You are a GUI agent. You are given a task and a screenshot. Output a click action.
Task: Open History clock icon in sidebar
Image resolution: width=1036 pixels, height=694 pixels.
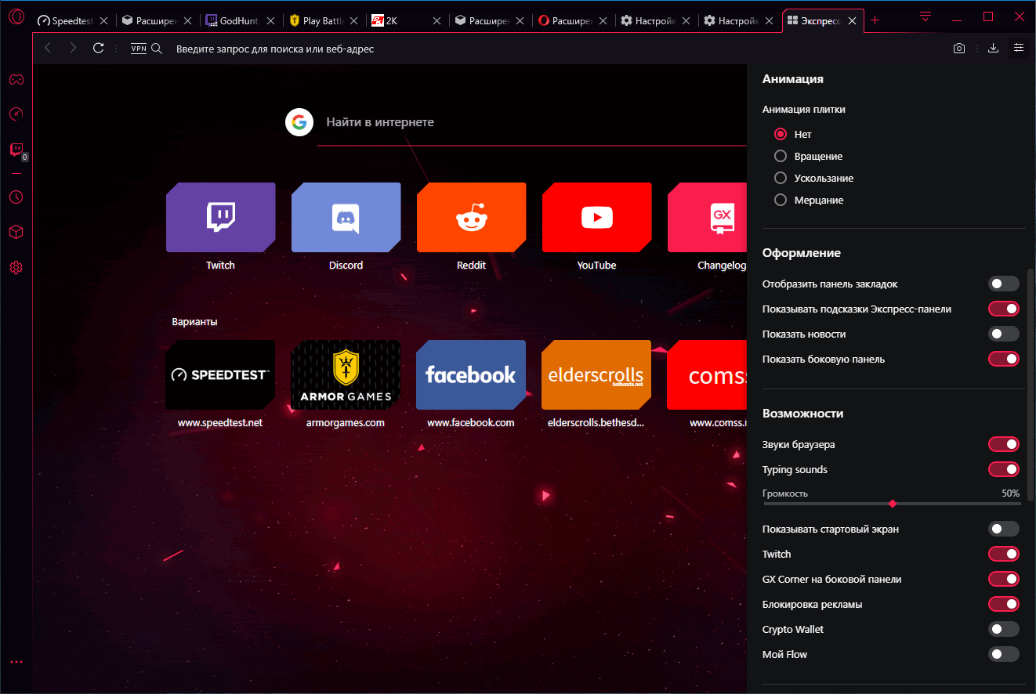coord(16,197)
